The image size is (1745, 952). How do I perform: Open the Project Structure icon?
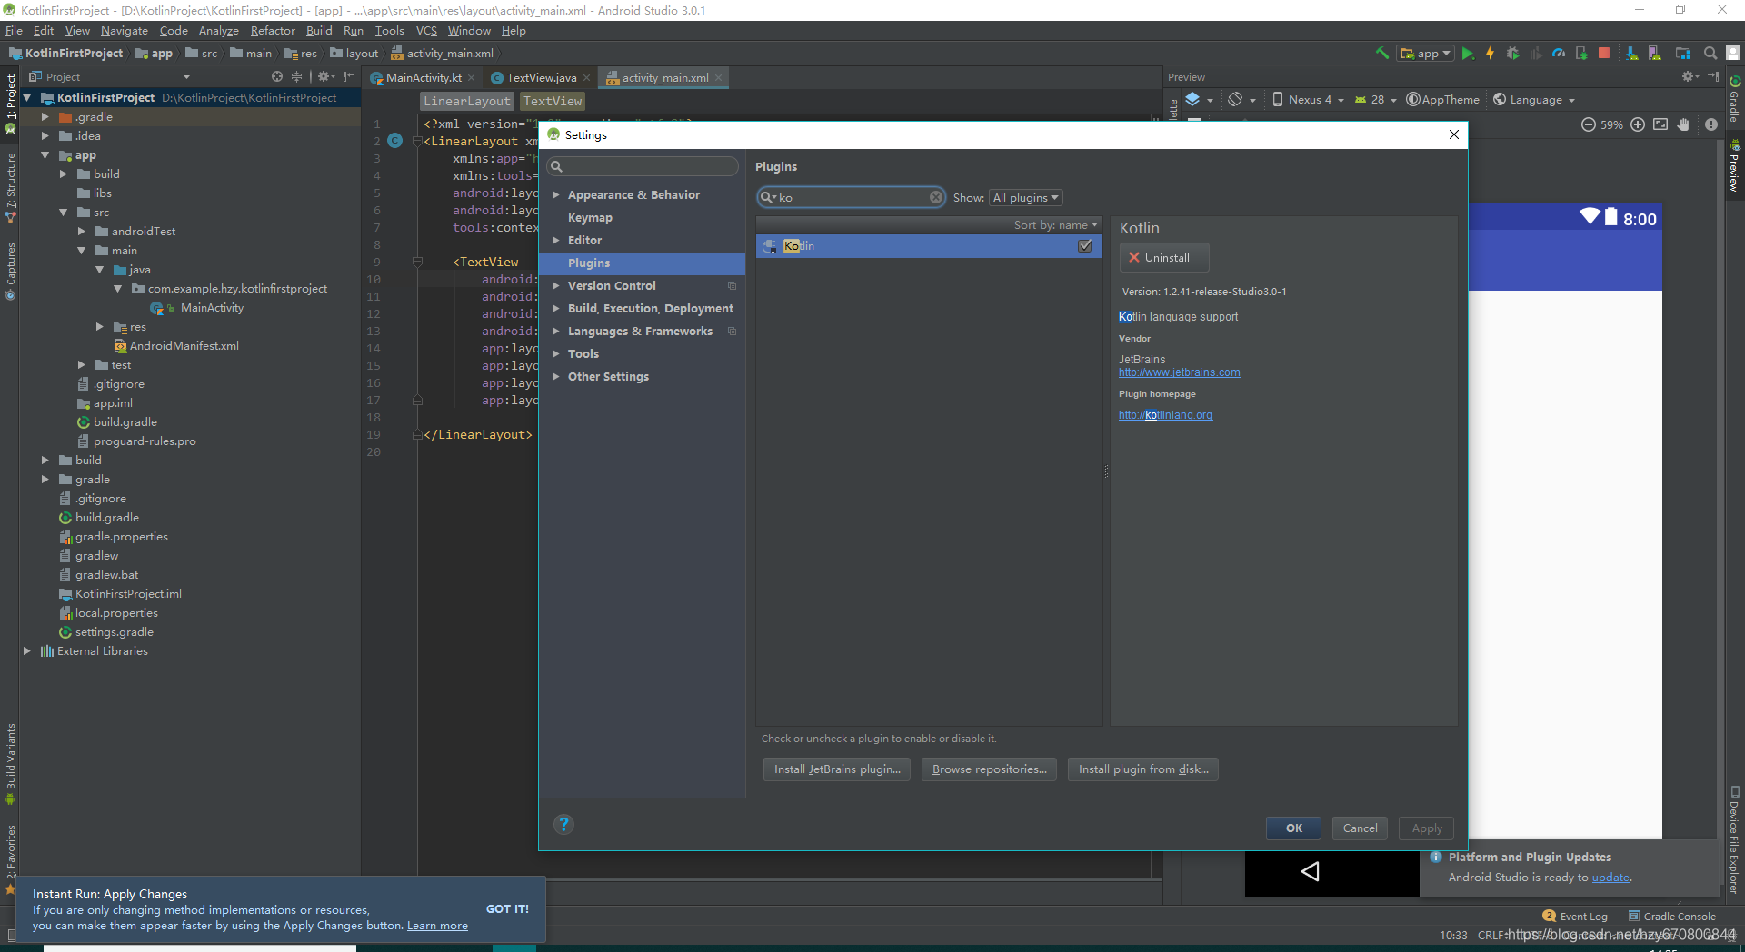point(1683,54)
